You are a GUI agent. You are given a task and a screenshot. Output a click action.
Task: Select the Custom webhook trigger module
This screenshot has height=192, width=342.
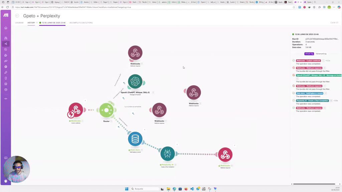point(76,110)
